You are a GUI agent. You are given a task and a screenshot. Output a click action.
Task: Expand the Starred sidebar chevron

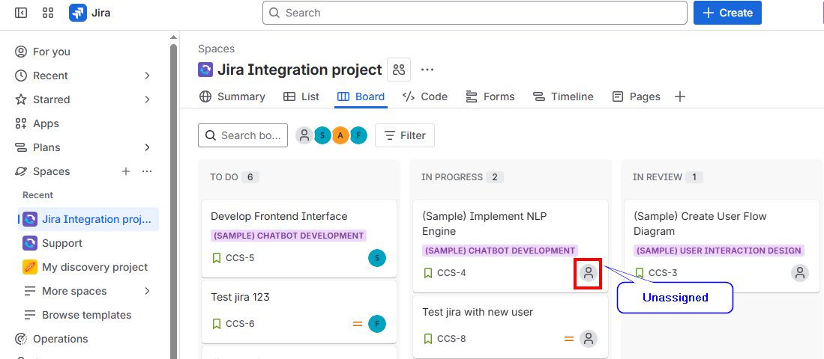pos(147,99)
